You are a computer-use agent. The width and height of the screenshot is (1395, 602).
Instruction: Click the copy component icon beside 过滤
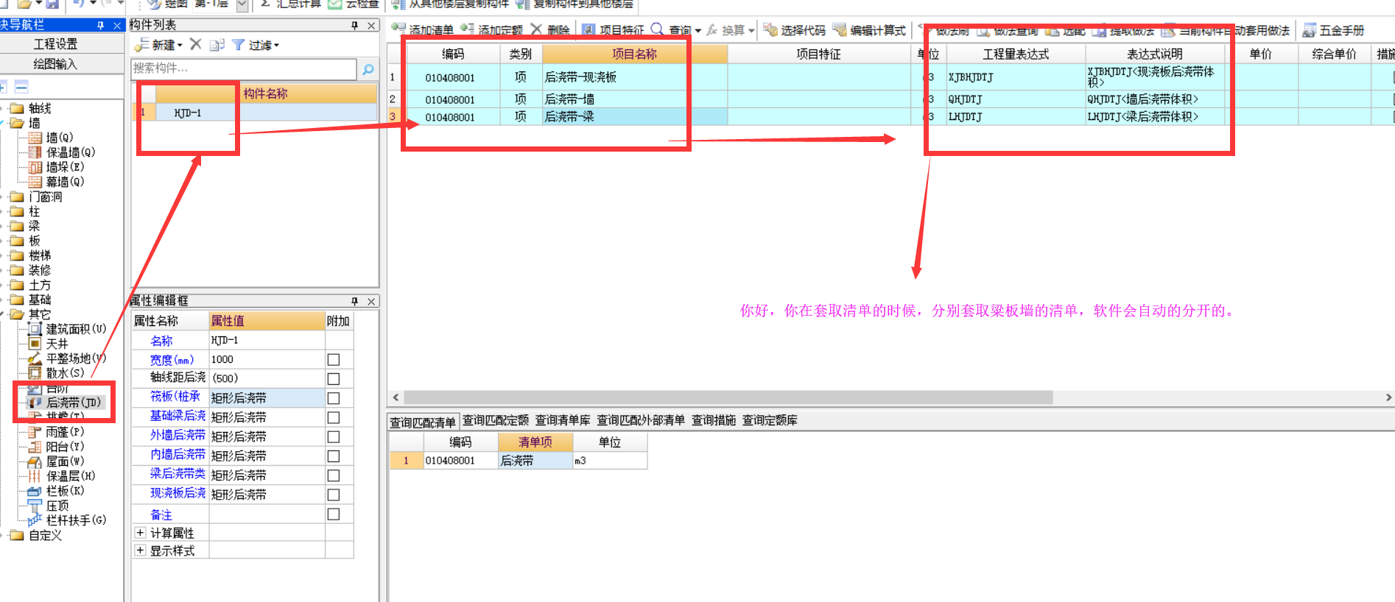[x=217, y=45]
